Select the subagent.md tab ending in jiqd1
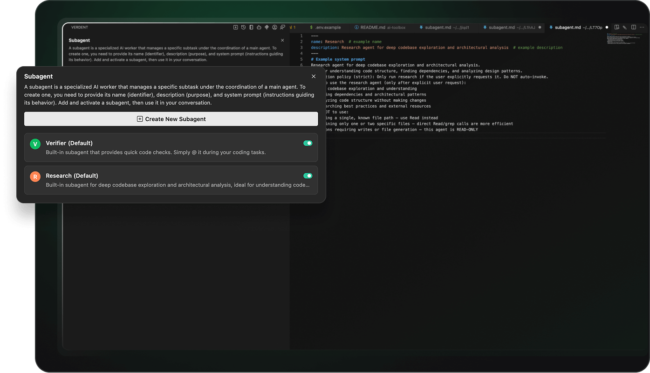Viewport: 650px width, 373px height. 445,28
